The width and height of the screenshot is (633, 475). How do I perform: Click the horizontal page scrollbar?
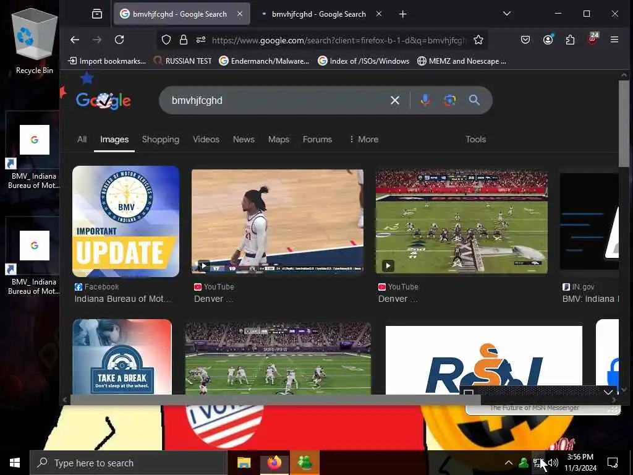point(275,400)
